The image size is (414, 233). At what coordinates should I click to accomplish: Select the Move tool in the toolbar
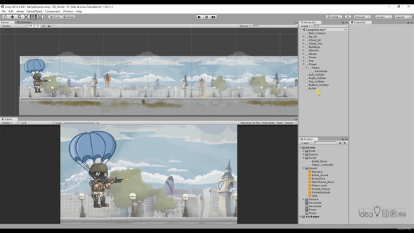[12, 17]
